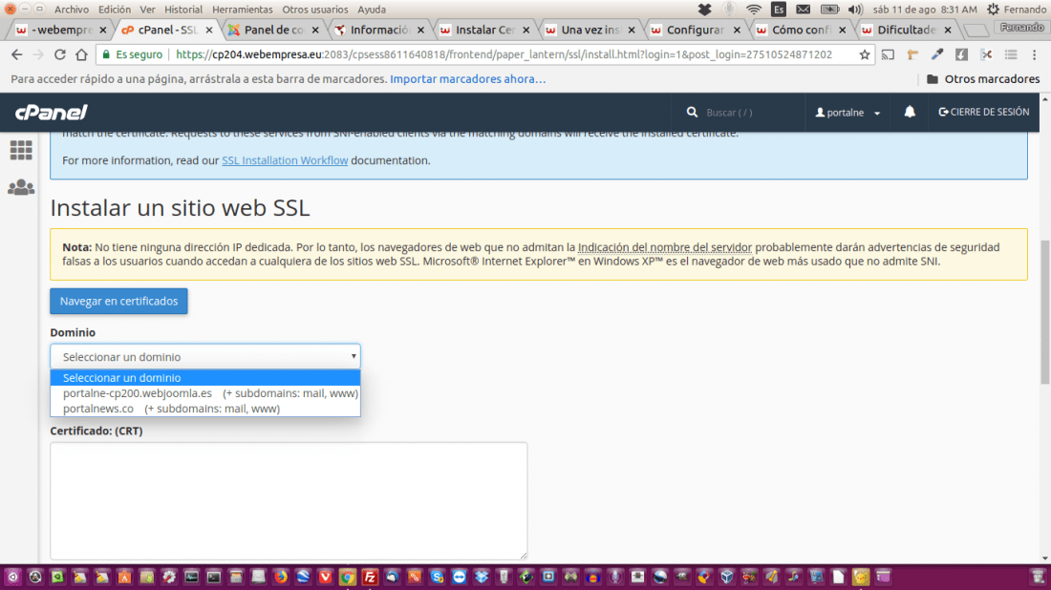Switch to the 'Dificultade' tab
Screen dimensions: 1051x590
(906, 31)
